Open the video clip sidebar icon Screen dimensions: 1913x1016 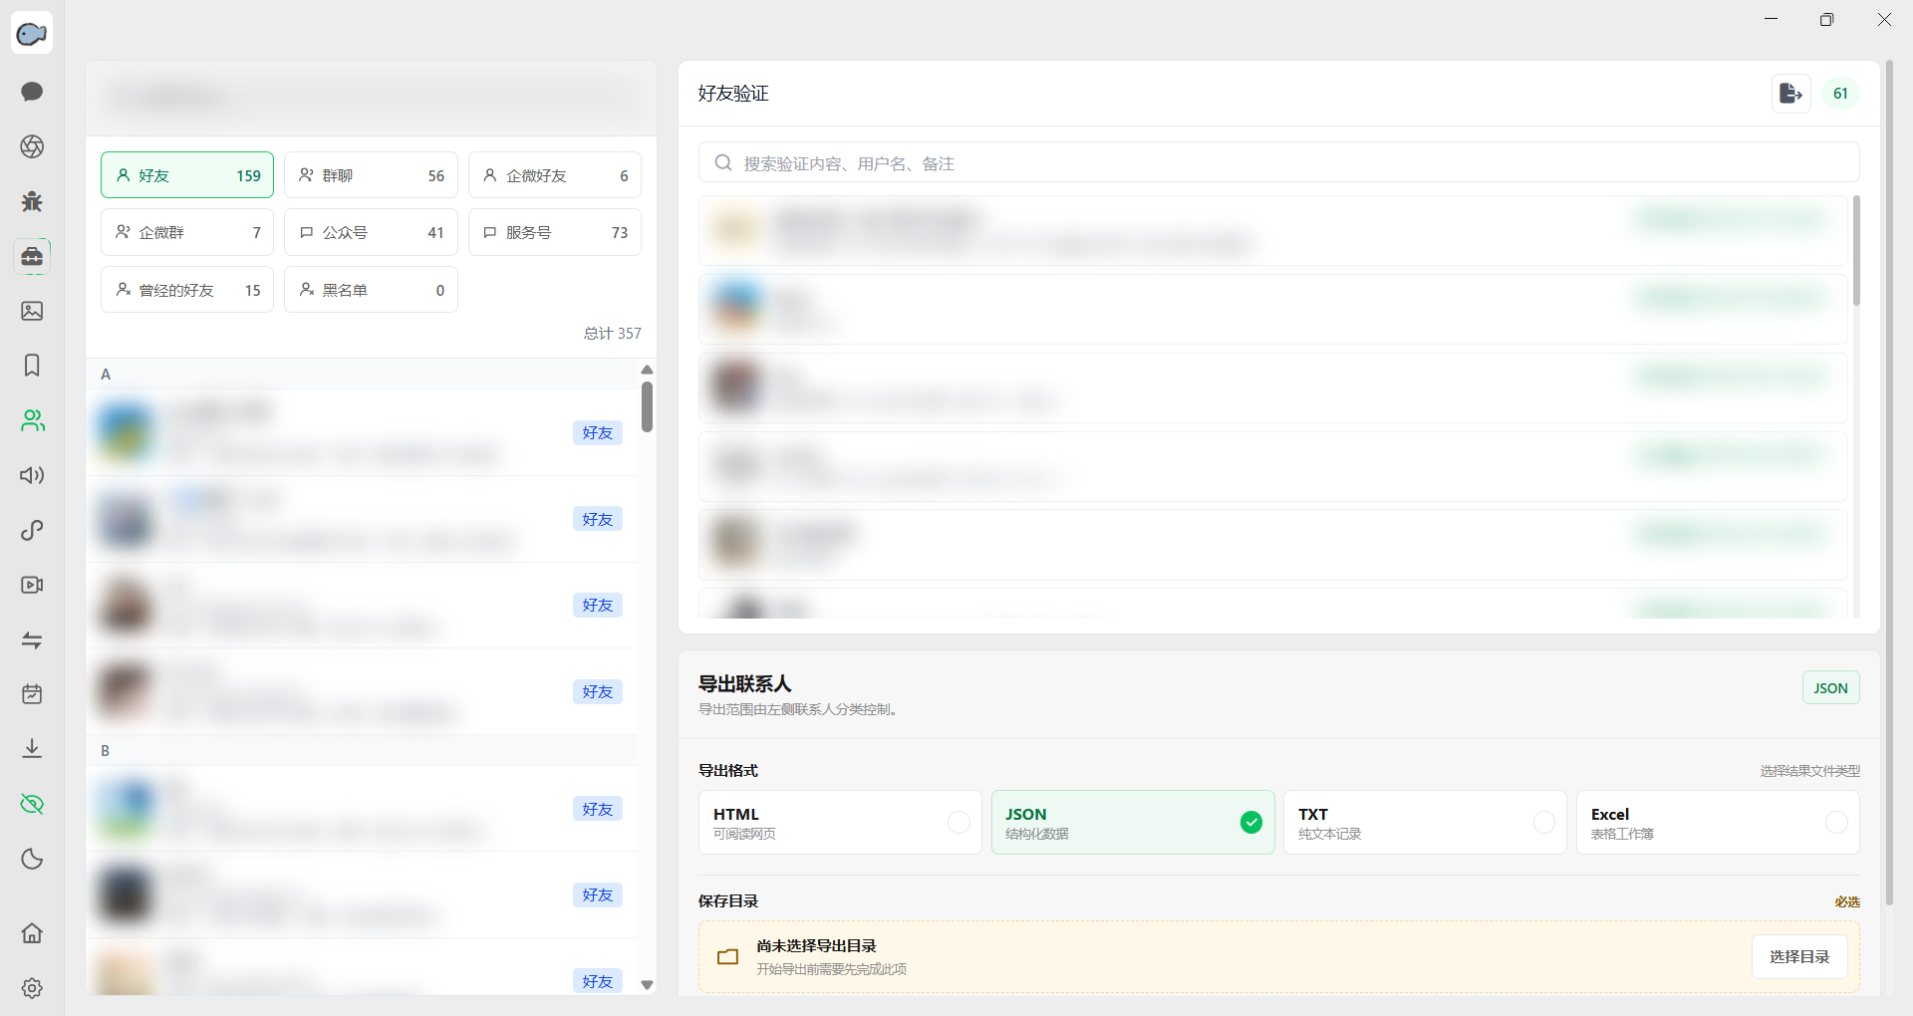point(32,585)
